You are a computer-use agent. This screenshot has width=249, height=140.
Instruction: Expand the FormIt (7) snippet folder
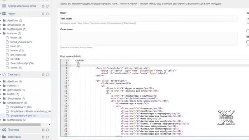pos(0,86)
